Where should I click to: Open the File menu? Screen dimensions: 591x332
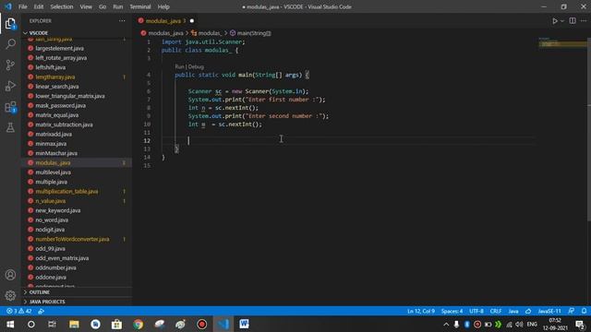[22, 6]
